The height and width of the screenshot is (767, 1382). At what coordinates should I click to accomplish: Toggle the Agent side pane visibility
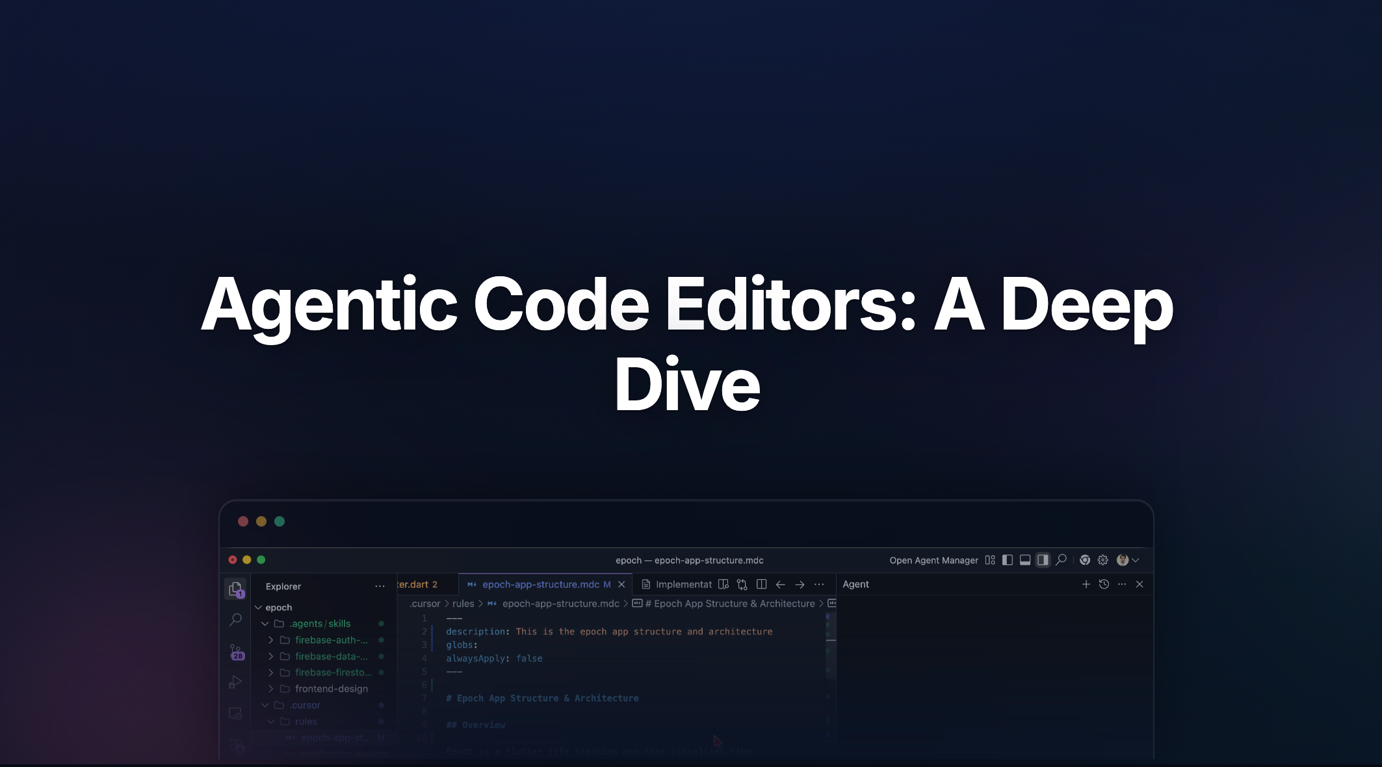click(1043, 560)
